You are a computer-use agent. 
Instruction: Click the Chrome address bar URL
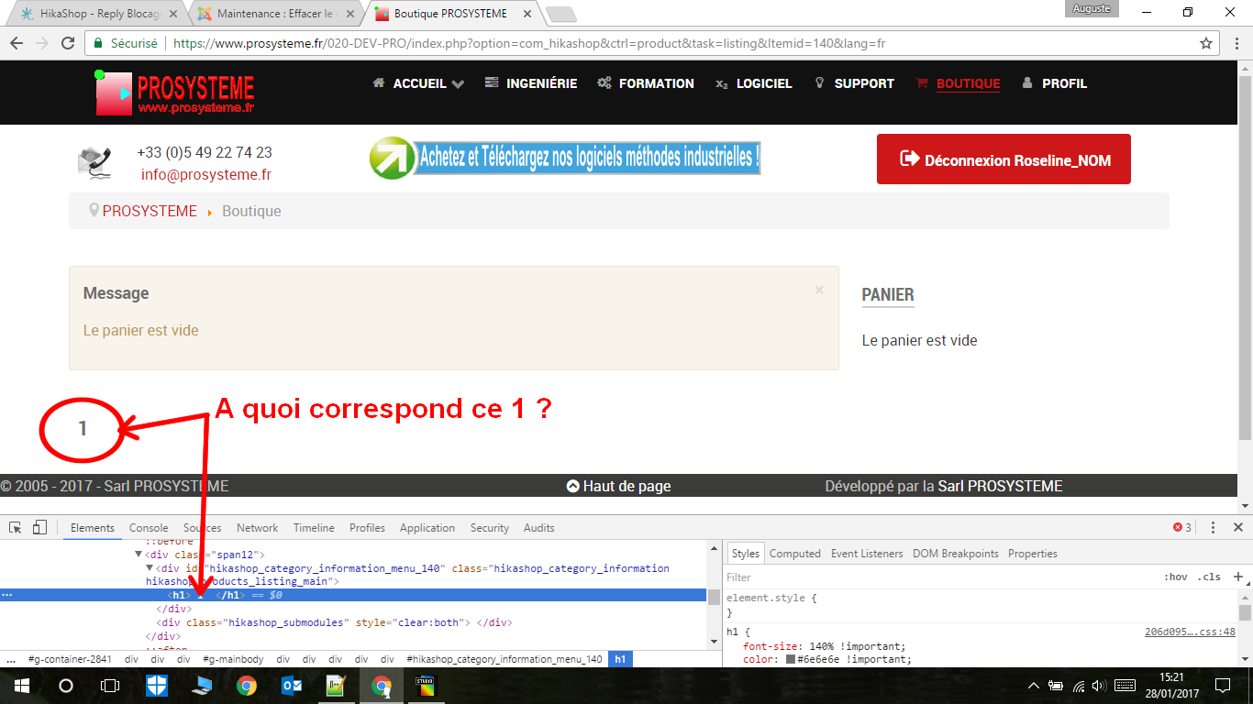click(529, 43)
